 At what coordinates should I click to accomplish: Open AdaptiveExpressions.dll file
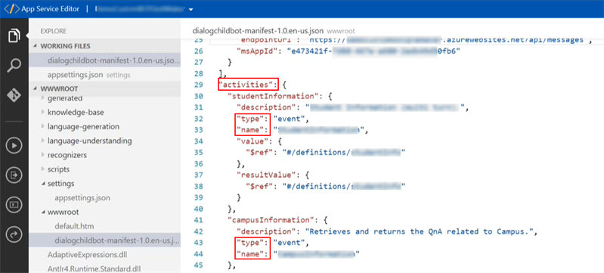87,255
